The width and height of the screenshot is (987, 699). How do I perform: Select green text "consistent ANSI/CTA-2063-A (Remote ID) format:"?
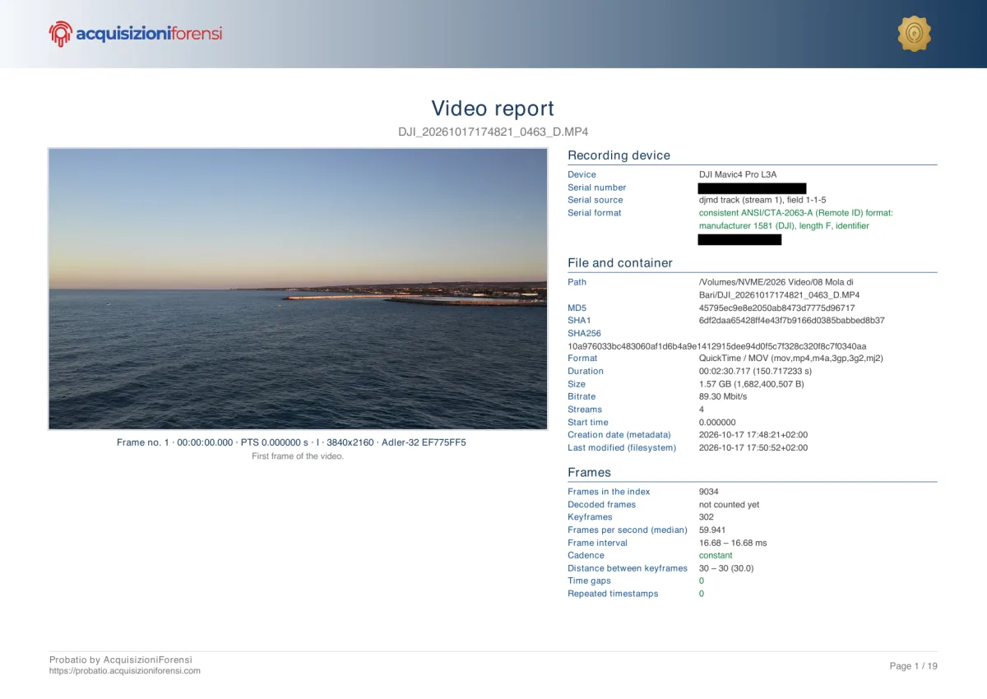[x=796, y=213]
